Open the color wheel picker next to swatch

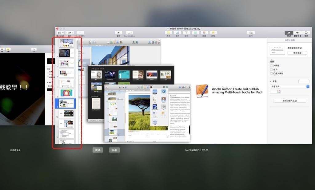click(x=279, y=92)
